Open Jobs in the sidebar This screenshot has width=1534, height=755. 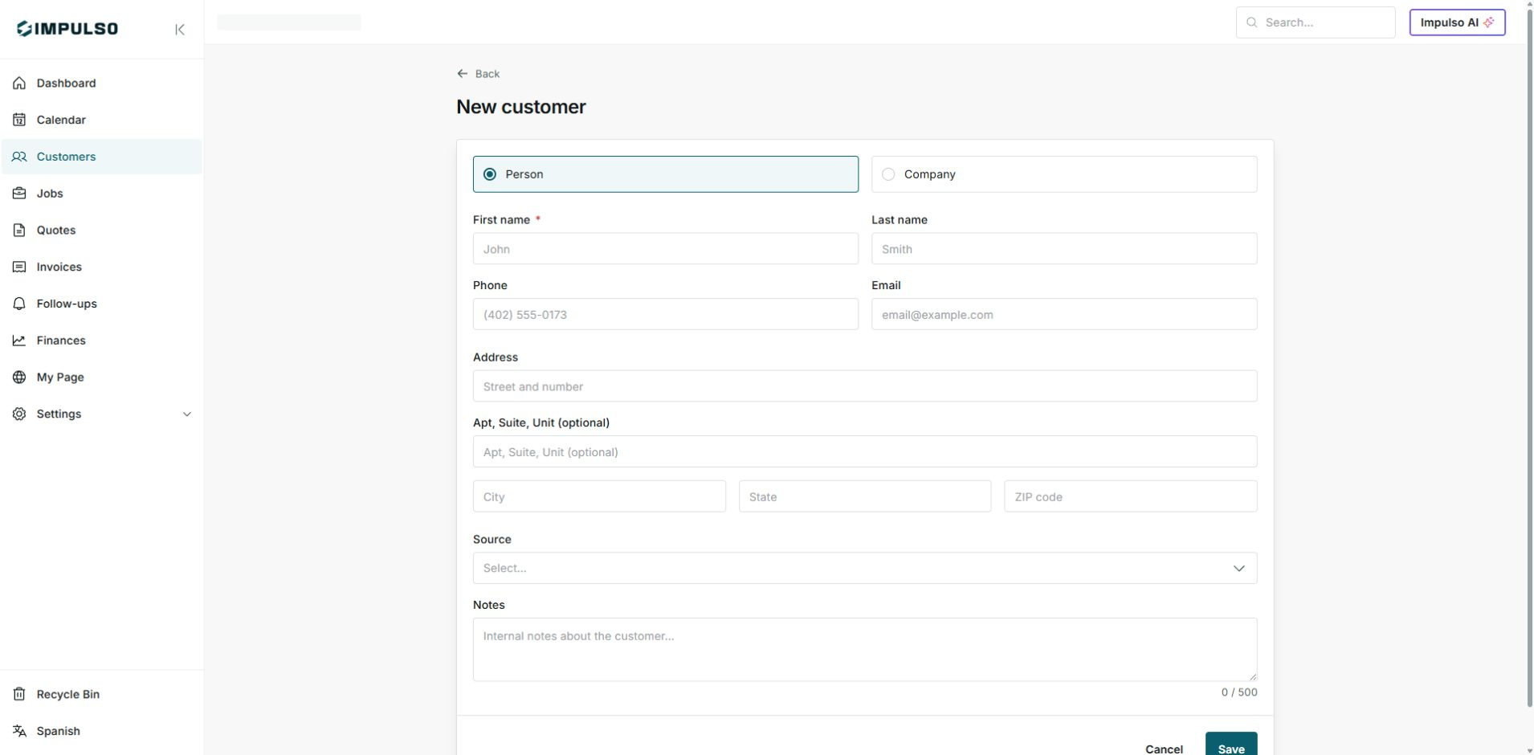pos(102,194)
